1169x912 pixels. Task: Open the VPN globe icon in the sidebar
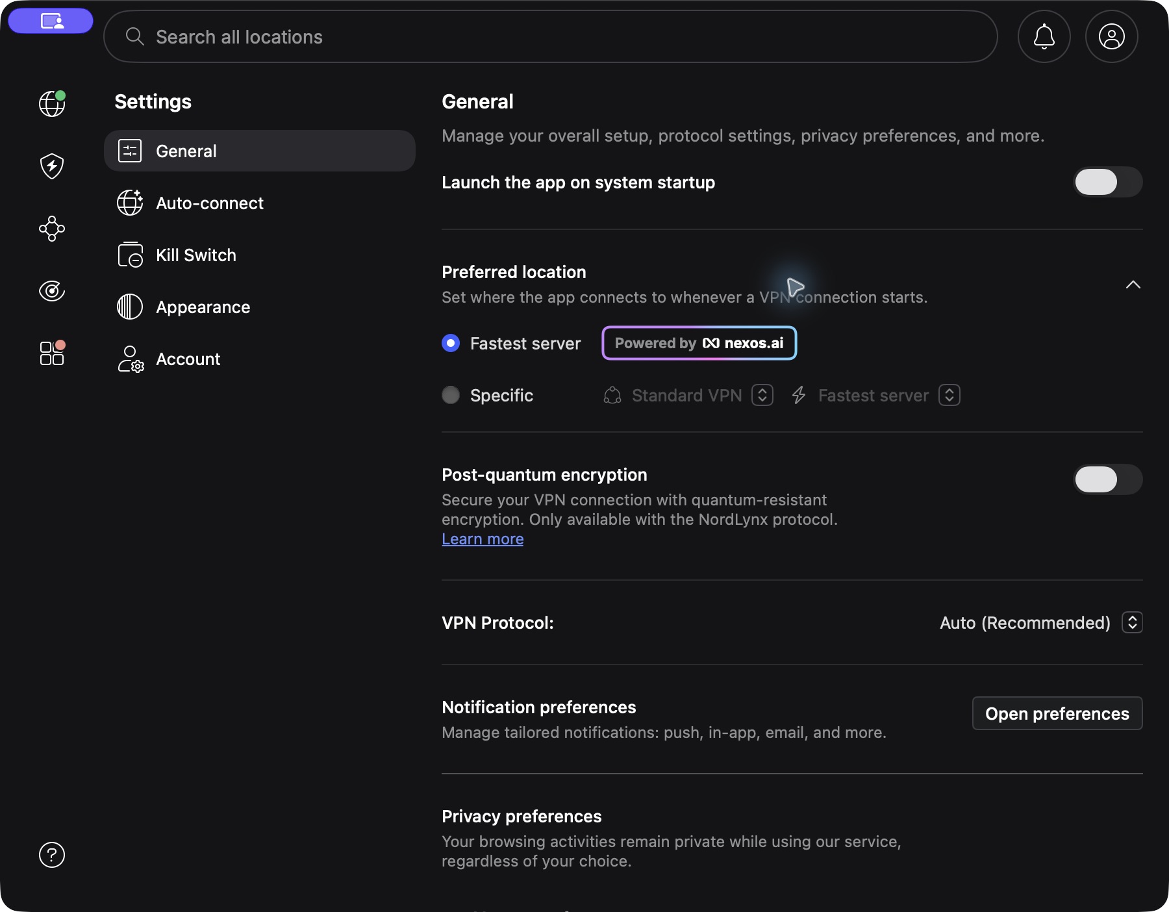tap(52, 104)
